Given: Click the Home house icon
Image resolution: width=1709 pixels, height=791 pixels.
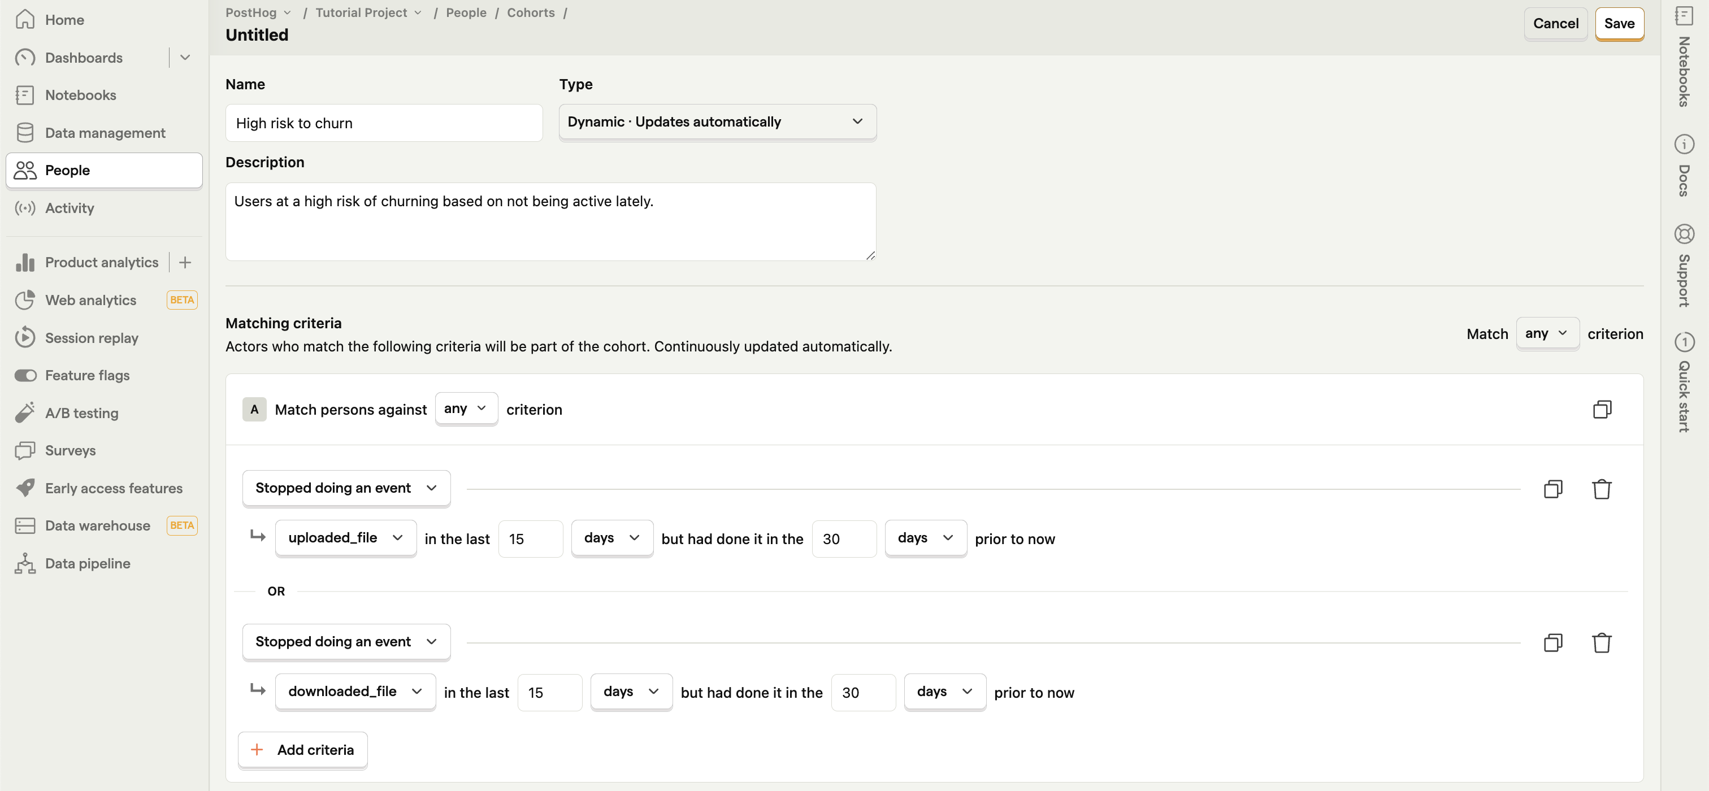Looking at the screenshot, I should click(x=25, y=20).
